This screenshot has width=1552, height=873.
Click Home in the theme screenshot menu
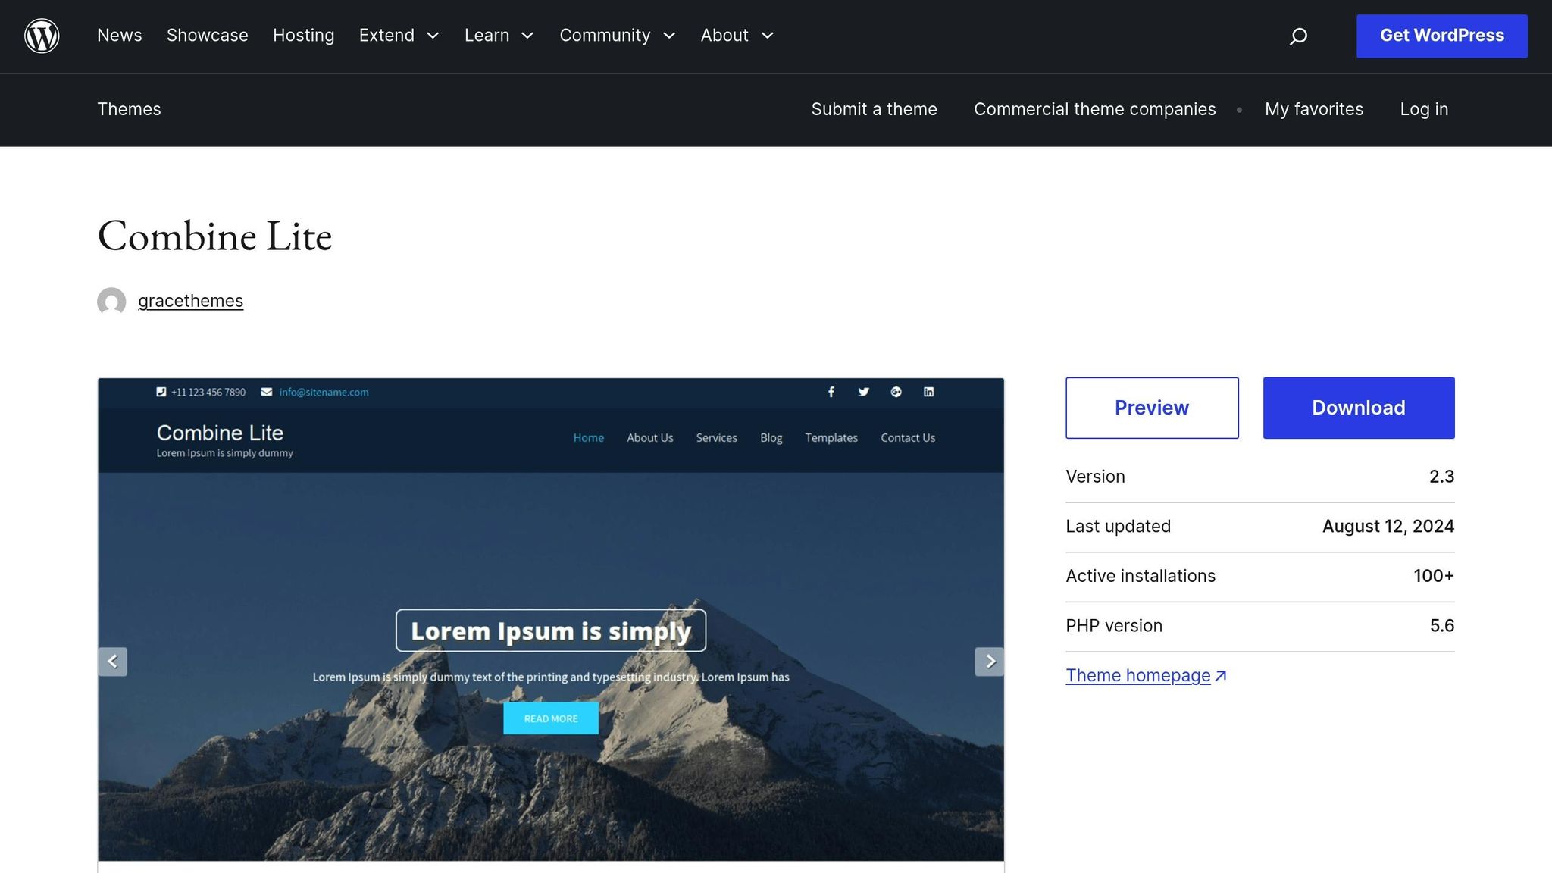[x=588, y=438]
